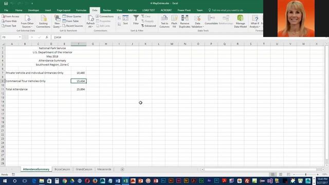Click Connections in the ribbon
This screenshot has height=185, width=329.
pos(105,16)
